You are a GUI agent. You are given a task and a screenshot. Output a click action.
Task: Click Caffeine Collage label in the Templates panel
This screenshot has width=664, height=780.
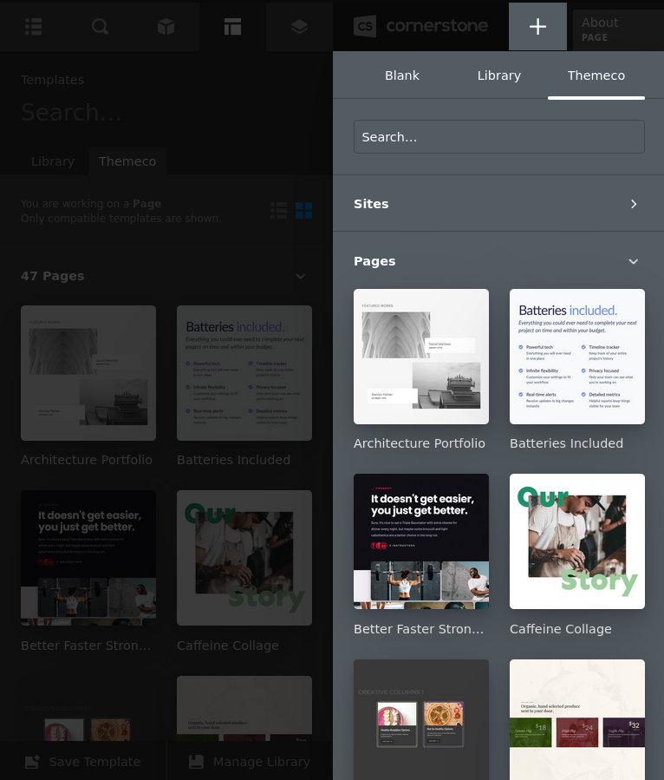click(x=228, y=646)
